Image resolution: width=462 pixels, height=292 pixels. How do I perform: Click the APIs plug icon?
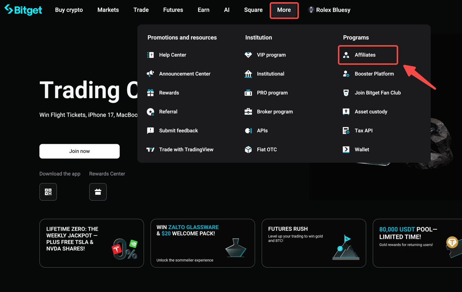click(248, 130)
